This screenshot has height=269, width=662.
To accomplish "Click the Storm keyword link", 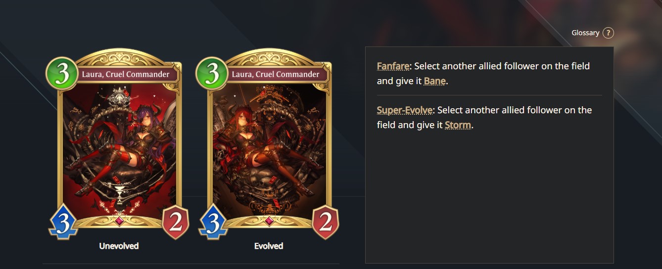I will pos(458,125).
